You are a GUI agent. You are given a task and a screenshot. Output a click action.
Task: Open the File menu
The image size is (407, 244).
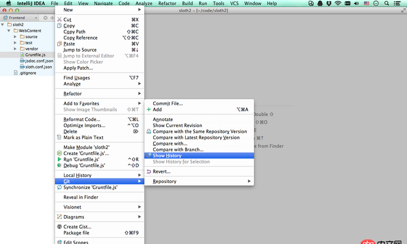[x=54, y=4]
